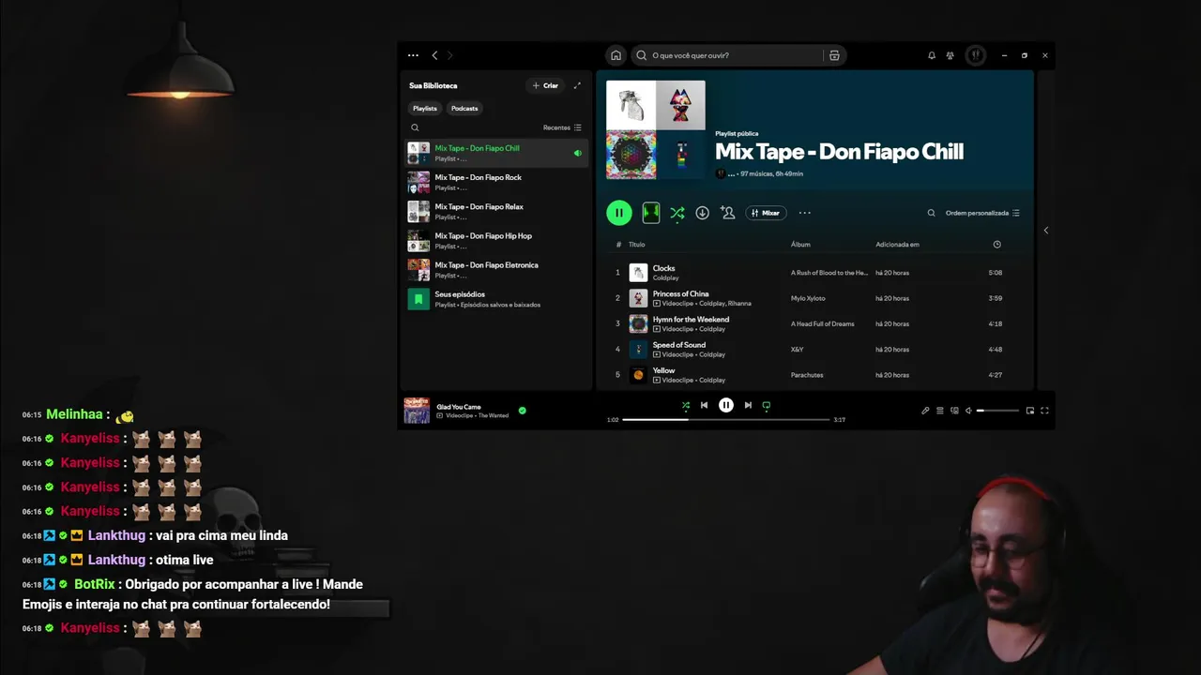Image resolution: width=1201 pixels, height=675 pixels.
Task: Play the track Yellow
Action: coord(816,375)
